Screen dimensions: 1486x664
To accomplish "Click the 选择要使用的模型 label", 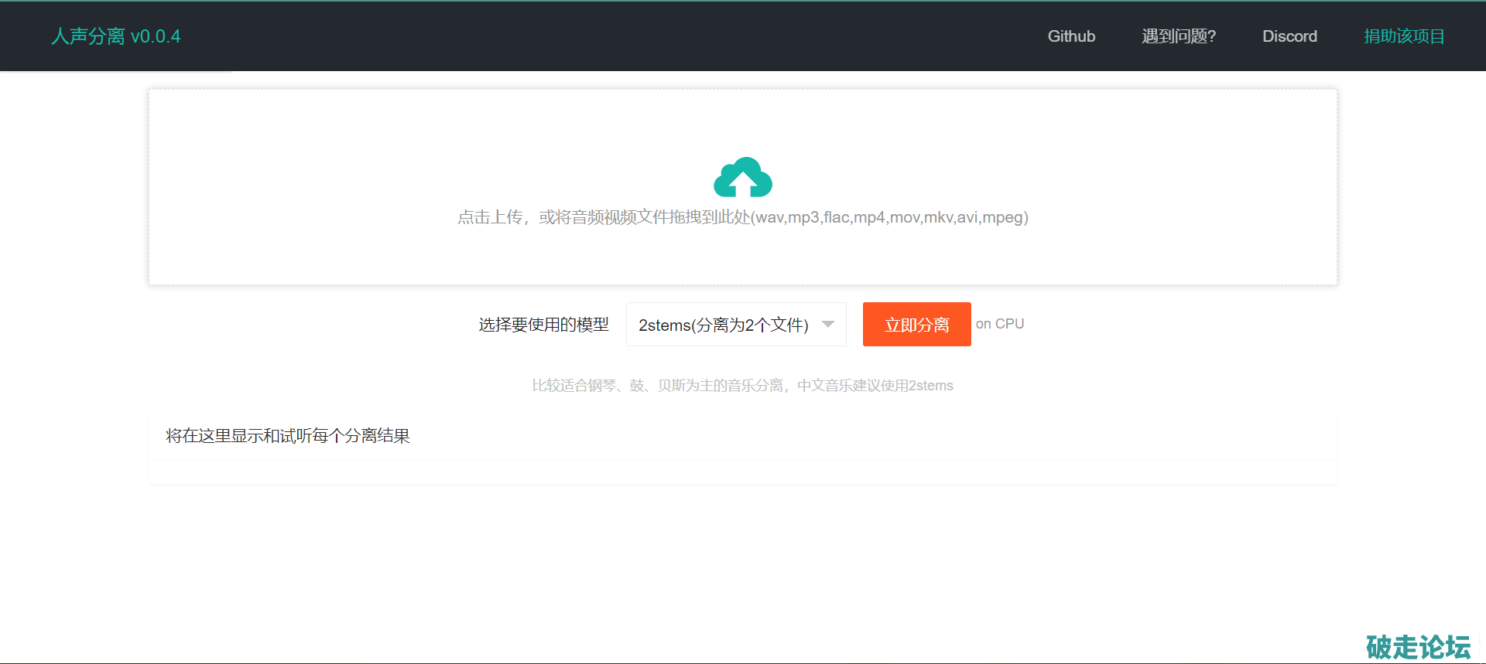I will [543, 325].
